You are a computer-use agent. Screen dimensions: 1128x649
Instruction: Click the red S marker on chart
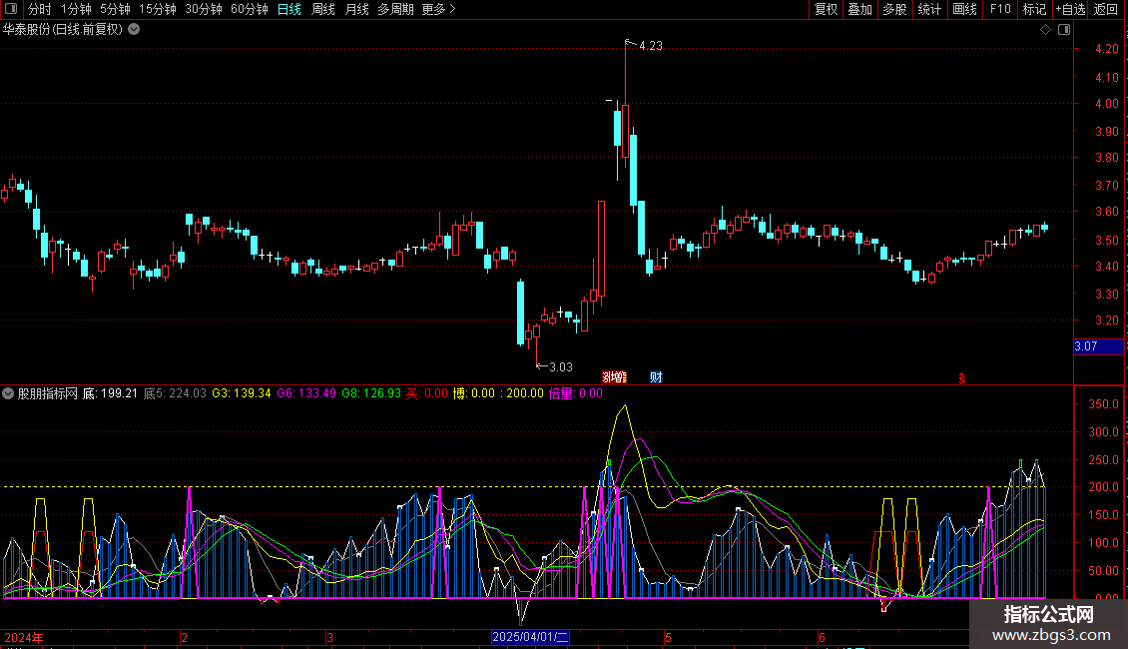pos(962,377)
